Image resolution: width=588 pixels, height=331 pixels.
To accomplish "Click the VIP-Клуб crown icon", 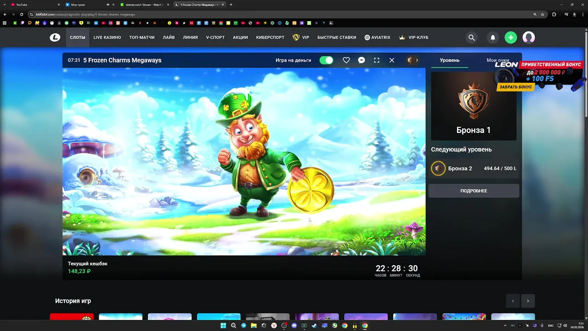I will (x=402, y=37).
